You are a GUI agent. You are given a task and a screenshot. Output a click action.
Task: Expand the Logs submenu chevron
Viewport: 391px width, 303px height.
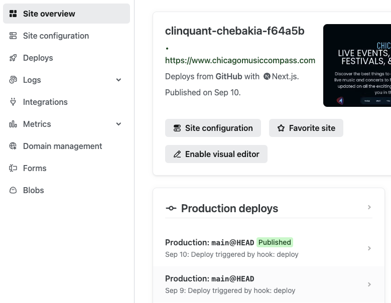pos(118,80)
